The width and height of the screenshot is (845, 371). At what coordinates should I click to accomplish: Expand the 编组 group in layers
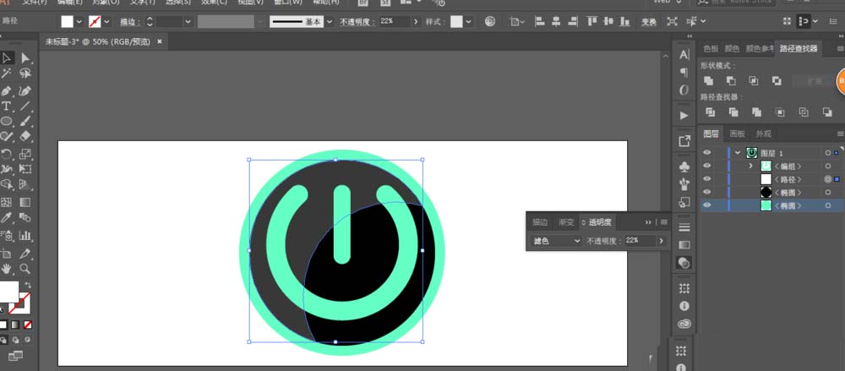[750, 166]
